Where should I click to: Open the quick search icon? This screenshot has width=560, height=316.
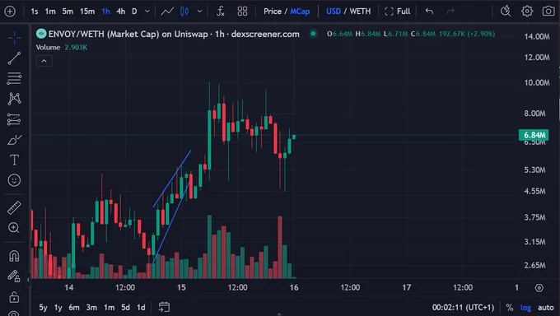(x=506, y=12)
